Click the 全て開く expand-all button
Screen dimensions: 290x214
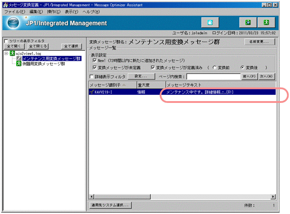(x=14, y=46)
